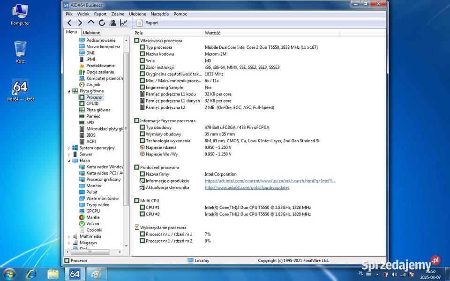Click the Back navigation arrow in toolbar
Image resolution: width=450 pixels, height=281 pixels.
[x=69, y=22]
